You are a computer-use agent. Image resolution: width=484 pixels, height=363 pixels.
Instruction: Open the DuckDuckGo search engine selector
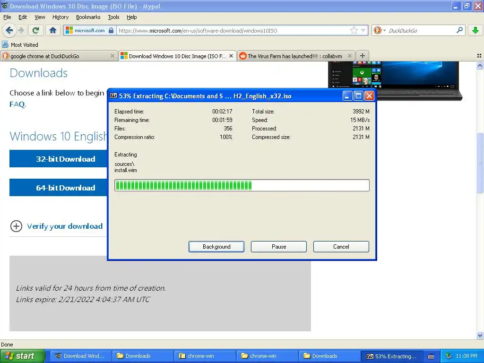click(380, 30)
